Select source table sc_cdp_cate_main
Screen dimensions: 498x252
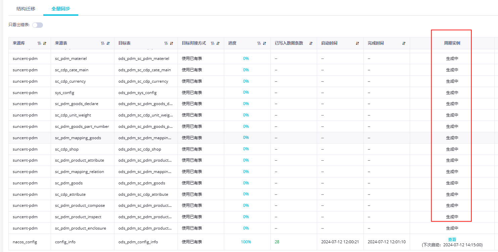coord(72,70)
